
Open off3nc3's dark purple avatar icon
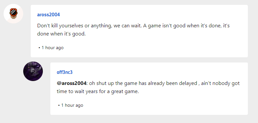(33, 71)
